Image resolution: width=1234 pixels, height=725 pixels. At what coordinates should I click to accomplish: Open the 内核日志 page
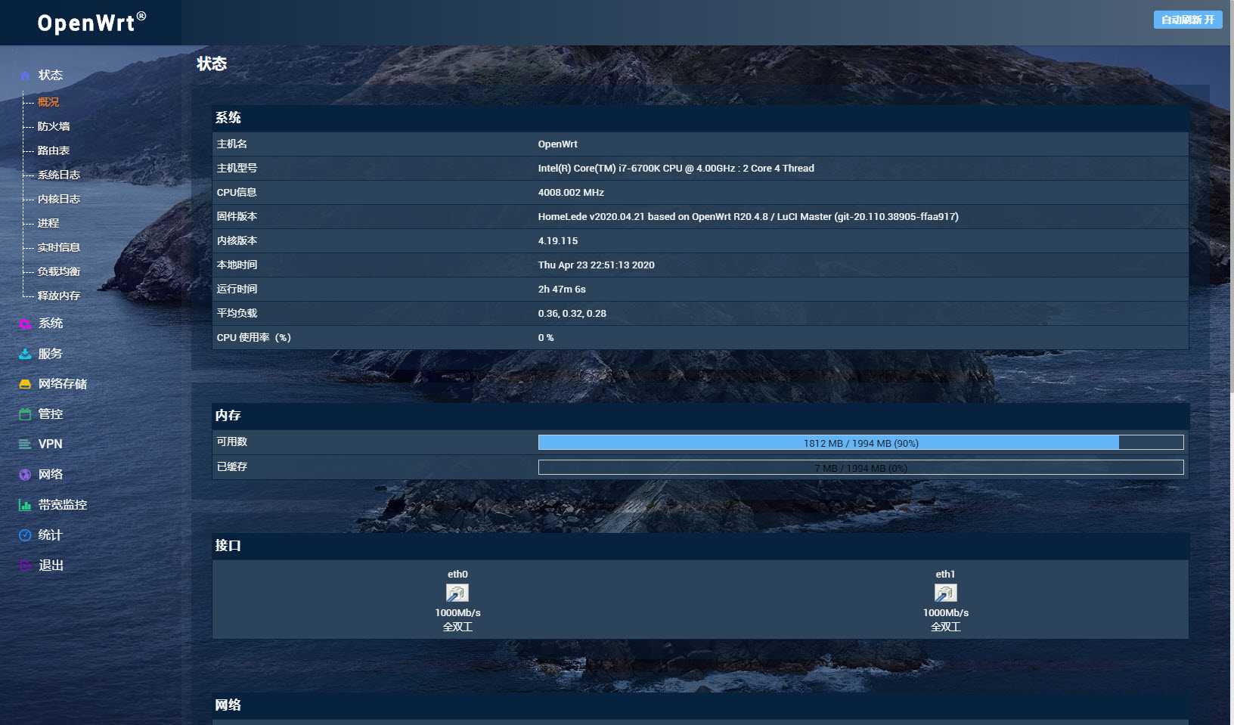[x=59, y=199]
